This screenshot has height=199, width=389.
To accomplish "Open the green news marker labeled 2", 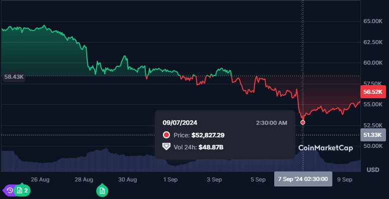I will click(23, 190).
